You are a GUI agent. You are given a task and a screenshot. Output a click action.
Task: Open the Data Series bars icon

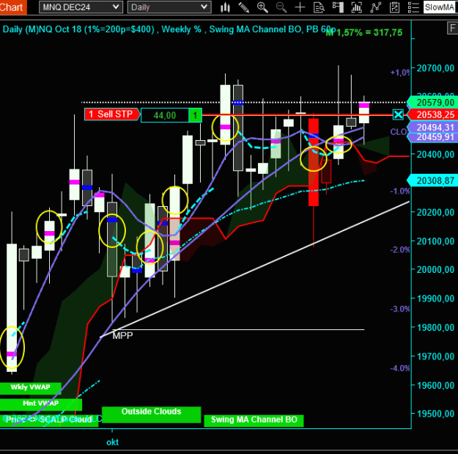pyautogui.click(x=357, y=7)
